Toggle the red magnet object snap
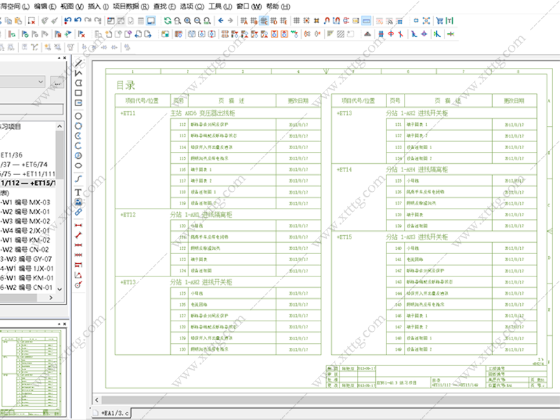 pyautogui.click(x=326, y=21)
